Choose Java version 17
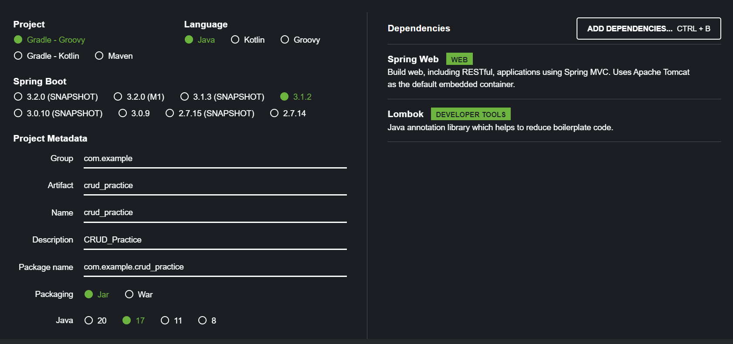Viewport: 733px width, 344px height. [x=133, y=320]
